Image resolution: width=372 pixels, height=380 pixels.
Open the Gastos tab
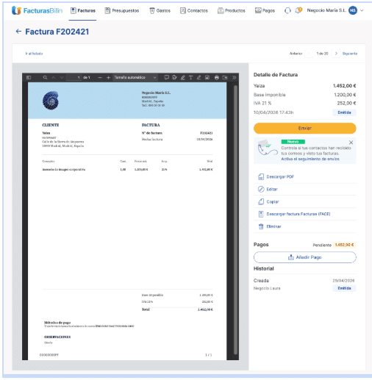pos(160,10)
